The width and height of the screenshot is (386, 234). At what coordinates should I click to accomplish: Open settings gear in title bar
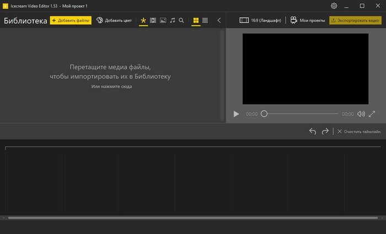(334, 6)
